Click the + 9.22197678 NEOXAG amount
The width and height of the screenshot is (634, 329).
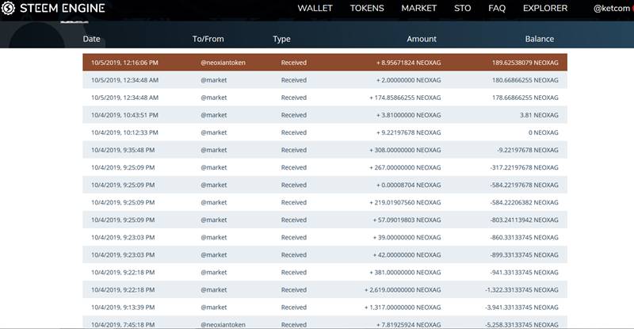click(x=408, y=132)
